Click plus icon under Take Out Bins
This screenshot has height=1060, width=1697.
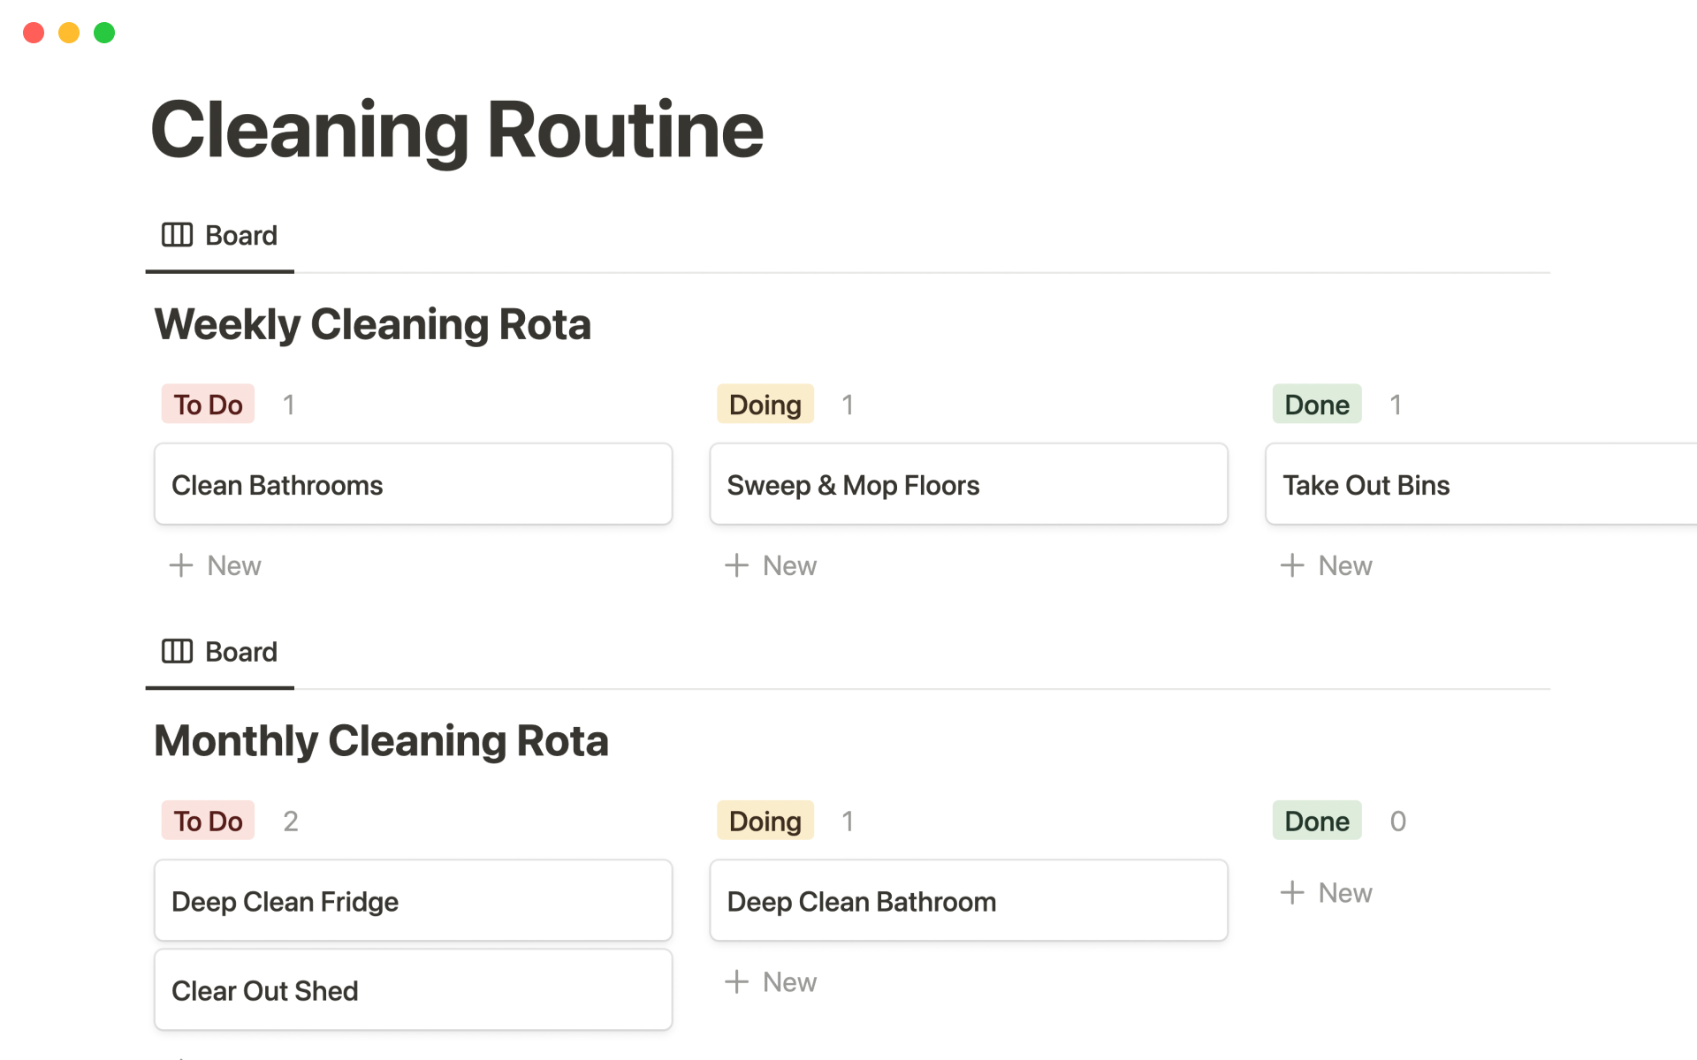(1292, 565)
